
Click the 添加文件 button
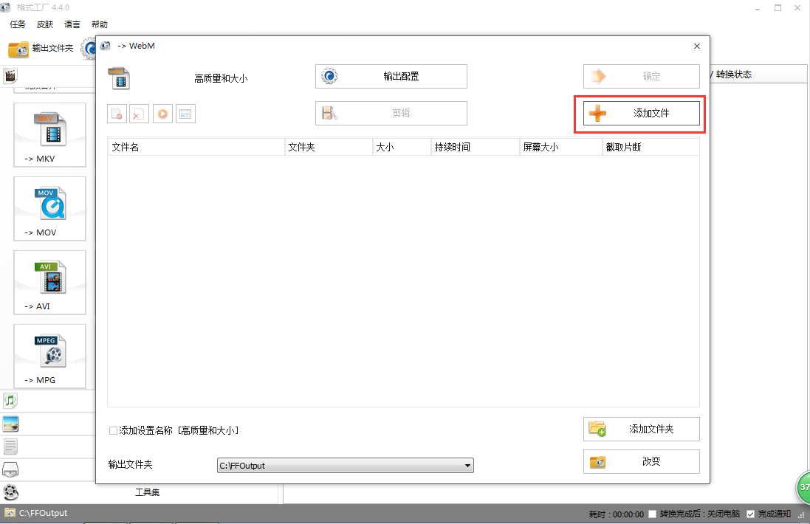click(x=639, y=113)
